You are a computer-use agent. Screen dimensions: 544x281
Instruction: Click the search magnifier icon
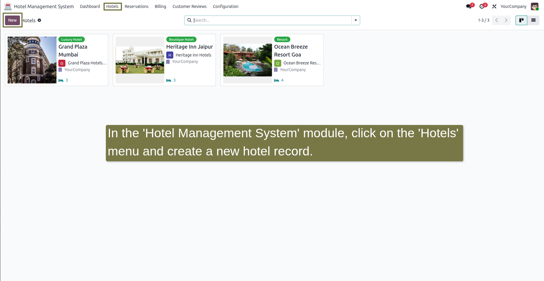tap(189, 20)
